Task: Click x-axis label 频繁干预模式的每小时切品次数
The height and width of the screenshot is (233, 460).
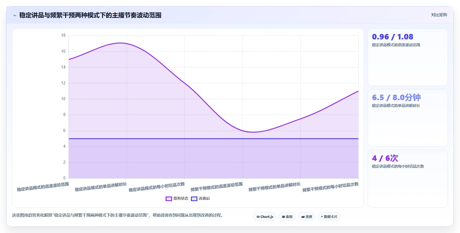Action: pyautogui.click(x=331, y=187)
